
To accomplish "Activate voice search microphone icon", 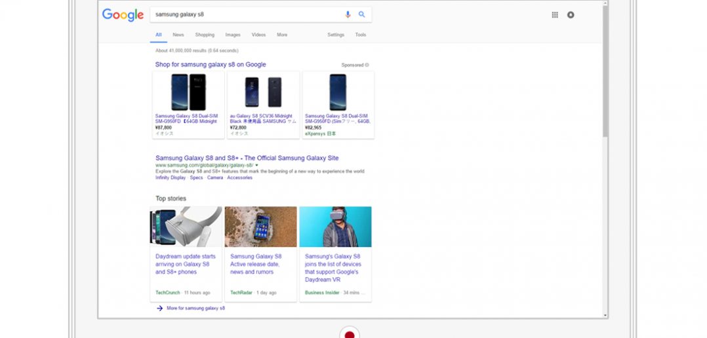I will click(348, 14).
